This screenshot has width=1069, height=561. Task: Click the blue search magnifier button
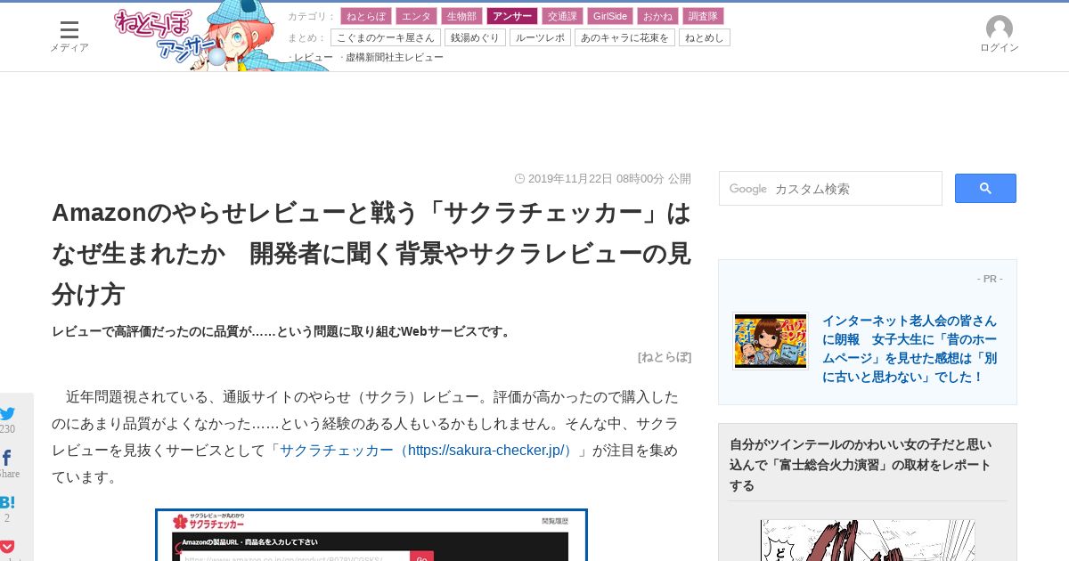[985, 188]
